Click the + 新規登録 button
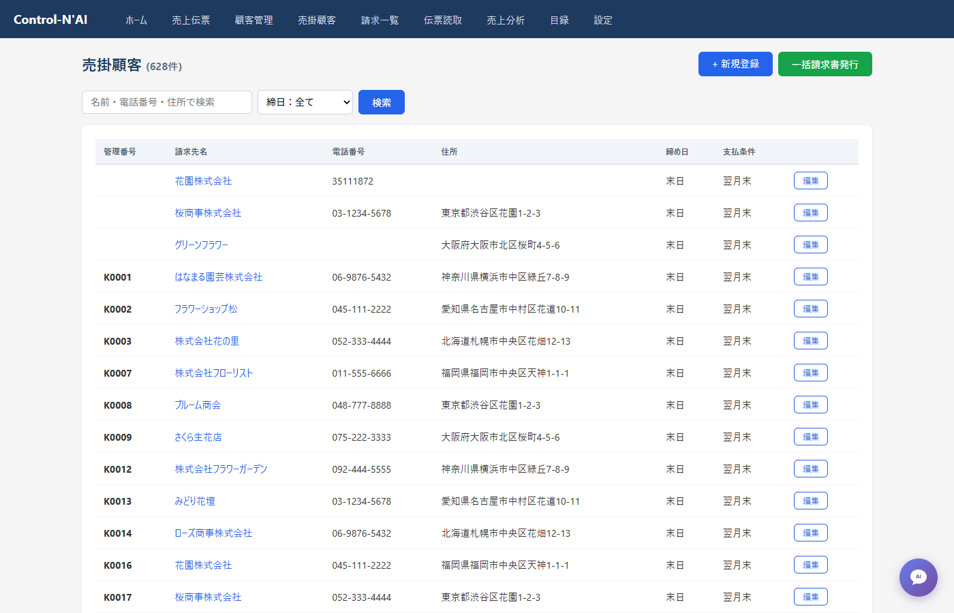Image resolution: width=954 pixels, height=613 pixels. [x=735, y=64]
